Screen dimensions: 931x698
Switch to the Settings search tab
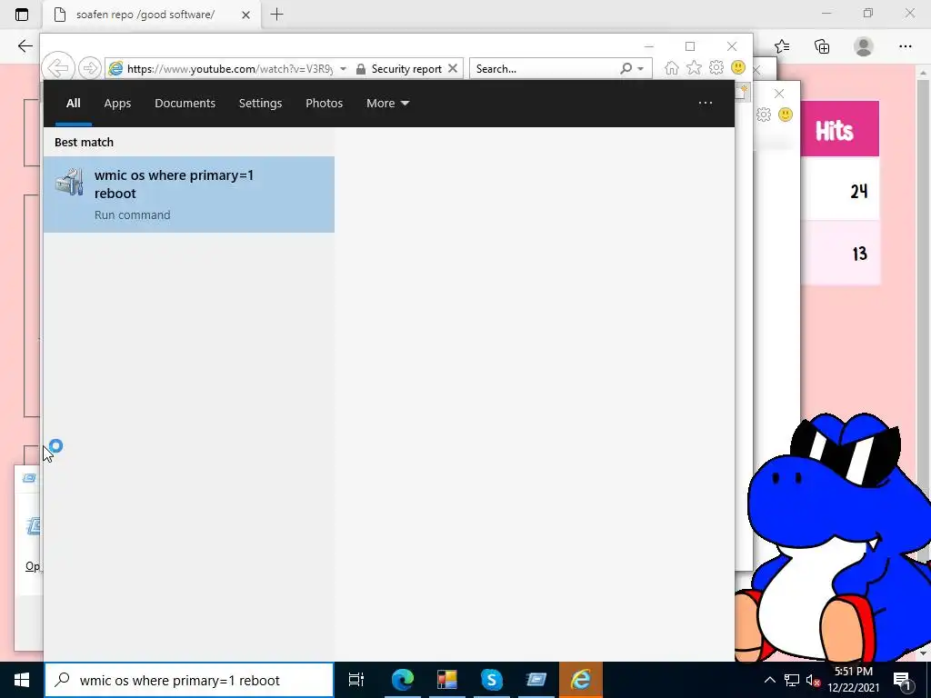coord(260,104)
